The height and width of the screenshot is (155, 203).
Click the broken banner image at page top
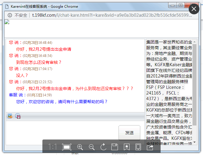[7, 22]
